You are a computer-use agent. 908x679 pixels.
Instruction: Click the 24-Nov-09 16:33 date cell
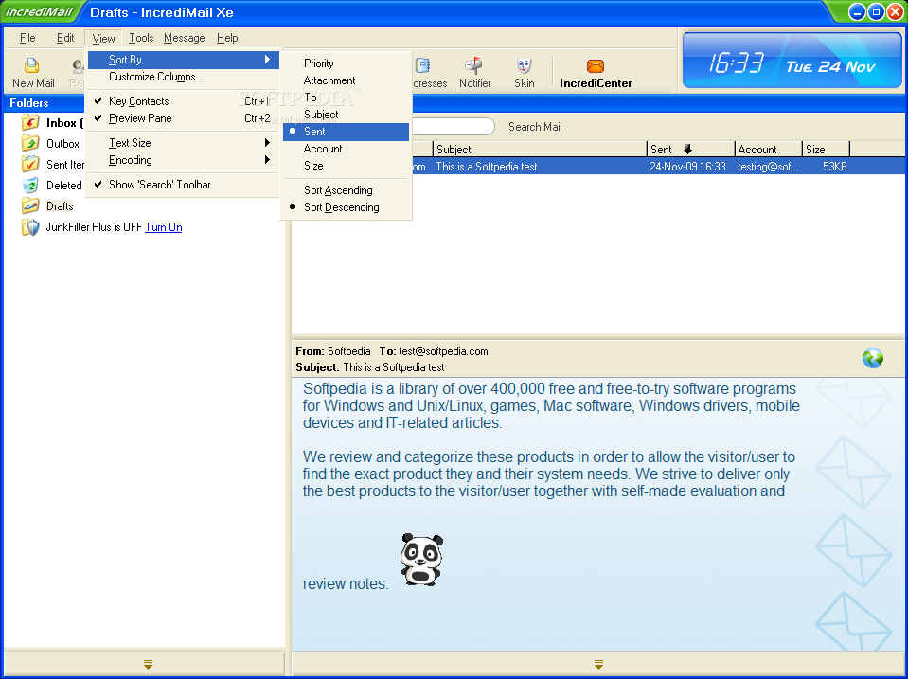(x=687, y=167)
